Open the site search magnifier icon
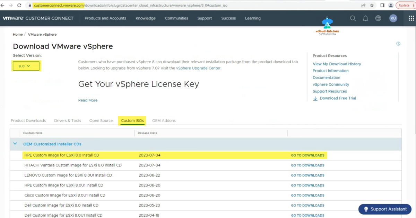Viewport: 416px width, 218px height. coord(353,18)
